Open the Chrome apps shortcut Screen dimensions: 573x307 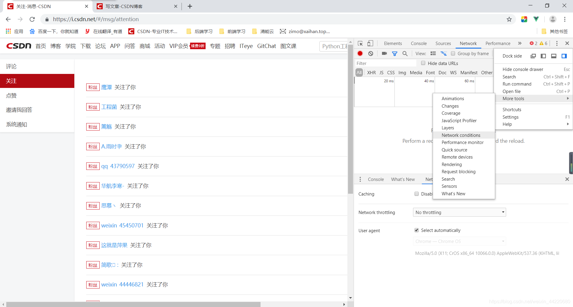[x=14, y=31]
